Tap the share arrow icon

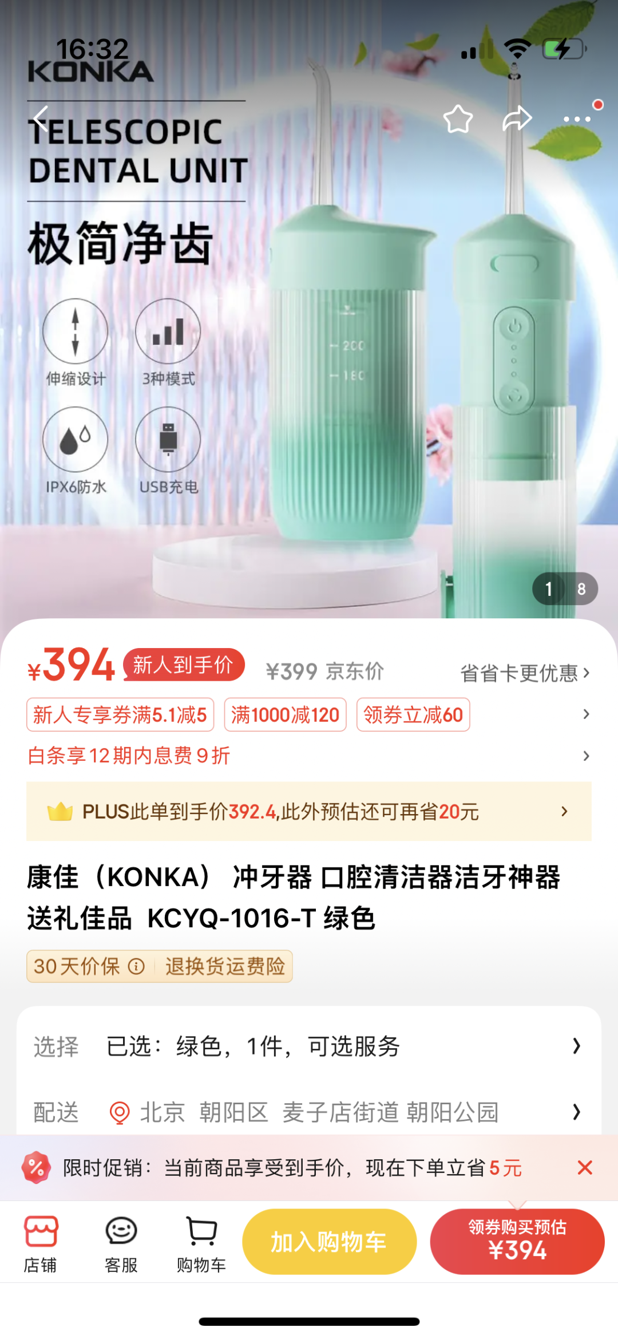click(x=517, y=119)
